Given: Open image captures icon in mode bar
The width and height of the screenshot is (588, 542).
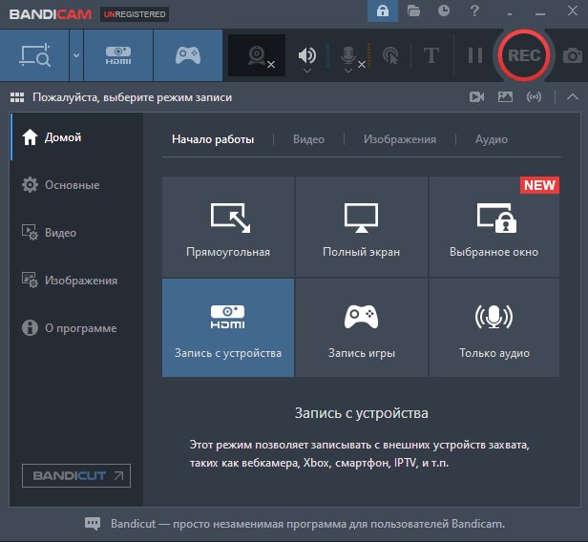Looking at the screenshot, I should tap(505, 97).
